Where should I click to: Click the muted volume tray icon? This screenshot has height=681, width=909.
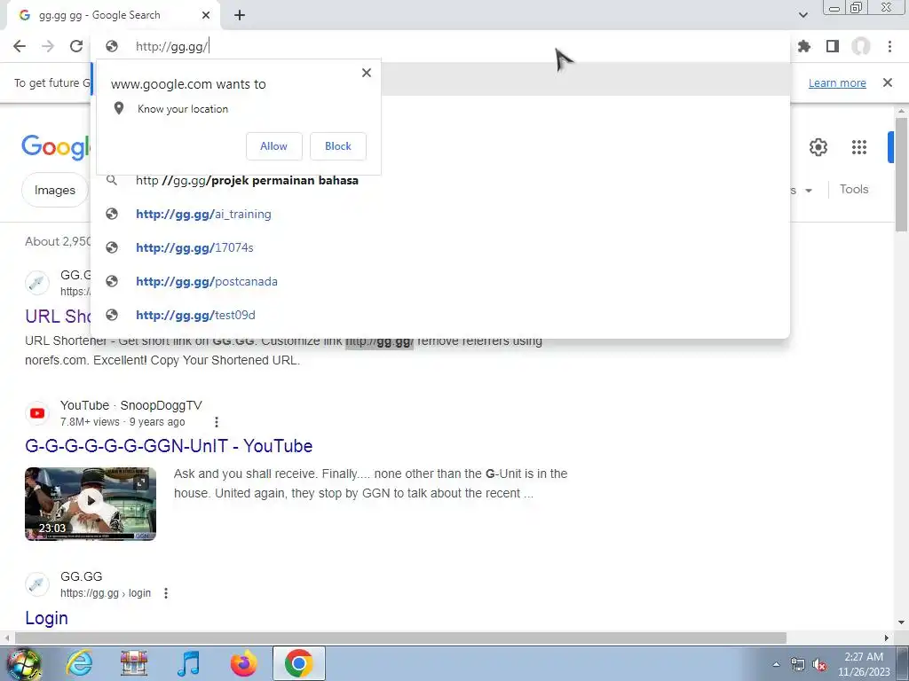pos(819,665)
